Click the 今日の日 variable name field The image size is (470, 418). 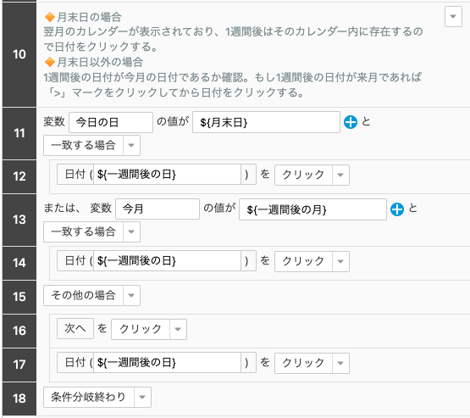coord(111,122)
